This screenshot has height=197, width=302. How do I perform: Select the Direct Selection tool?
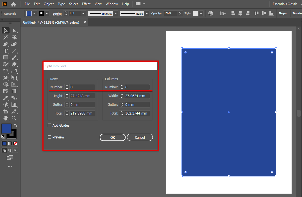pos(14,30)
